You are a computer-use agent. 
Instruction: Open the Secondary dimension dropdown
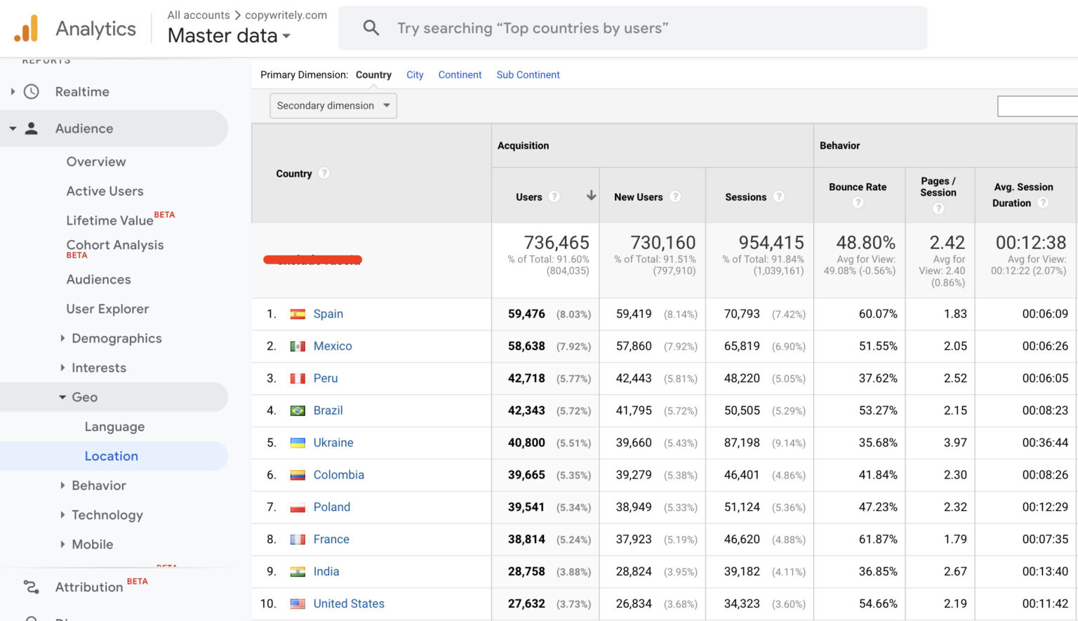click(x=333, y=105)
